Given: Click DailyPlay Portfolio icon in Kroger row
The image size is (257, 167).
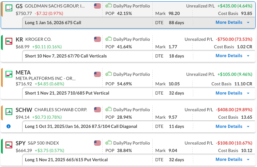Looking at the screenshot, I should click(x=109, y=39).
